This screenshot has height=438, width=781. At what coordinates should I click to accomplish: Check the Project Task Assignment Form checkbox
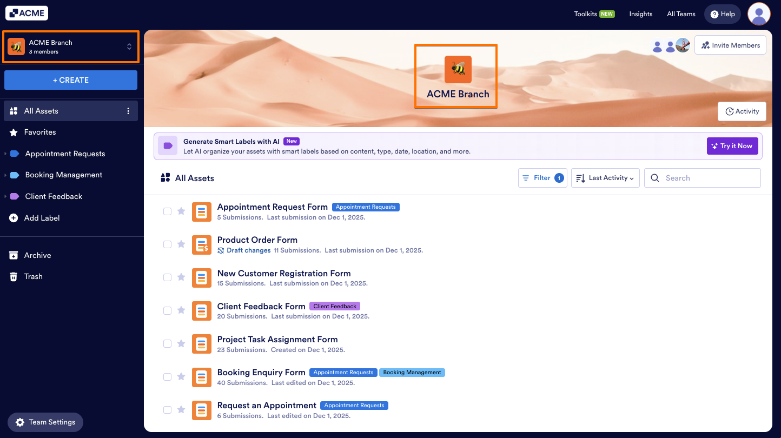point(168,343)
